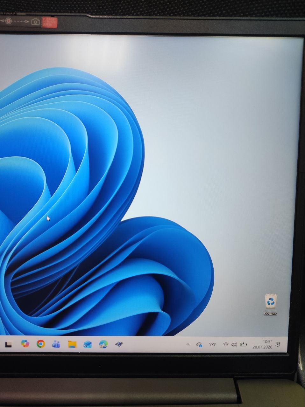Expand hidden system tray icons chevron

[188, 344]
